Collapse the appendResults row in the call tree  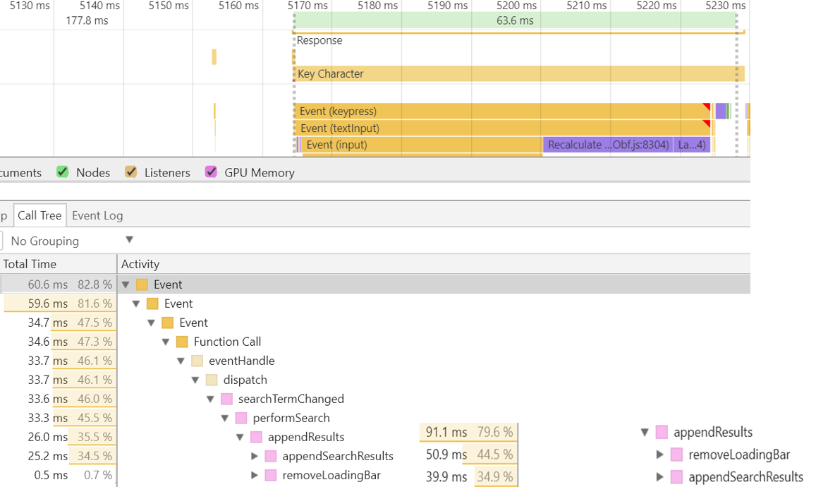[x=240, y=437]
